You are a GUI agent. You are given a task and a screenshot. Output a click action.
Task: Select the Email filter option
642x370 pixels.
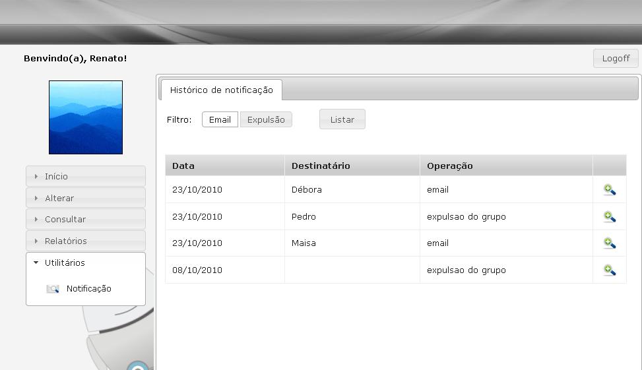pyautogui.click(x=220, y=119)
